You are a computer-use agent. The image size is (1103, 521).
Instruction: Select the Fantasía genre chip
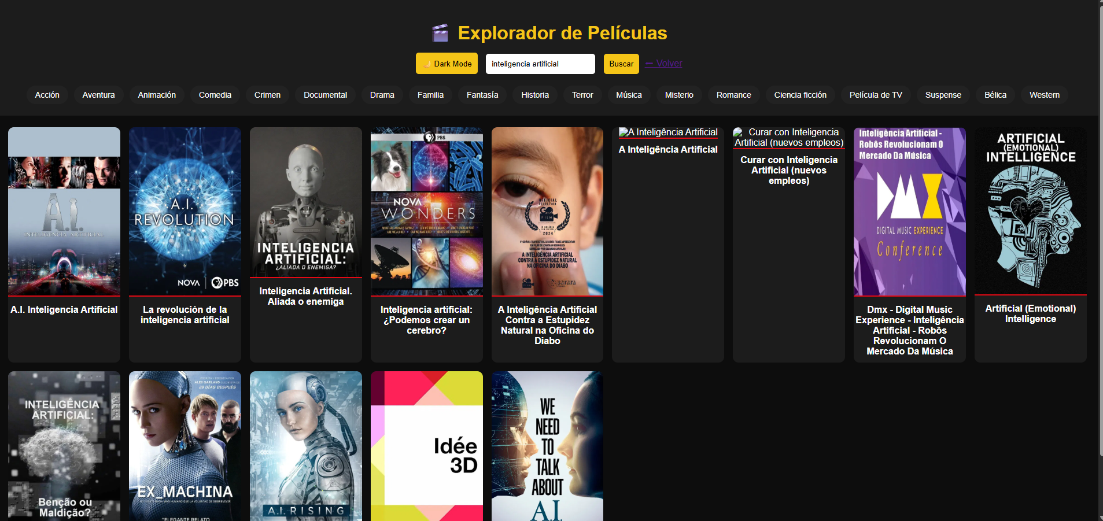482,95
